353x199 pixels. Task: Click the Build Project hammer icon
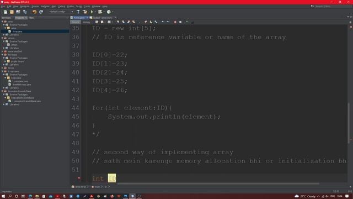click(x=78, y=12)
